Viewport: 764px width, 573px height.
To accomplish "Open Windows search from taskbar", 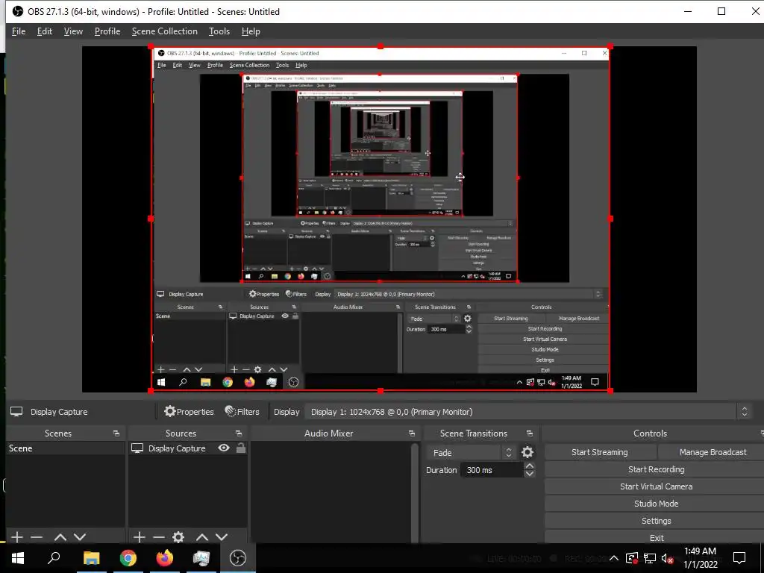I will (54, 558).
